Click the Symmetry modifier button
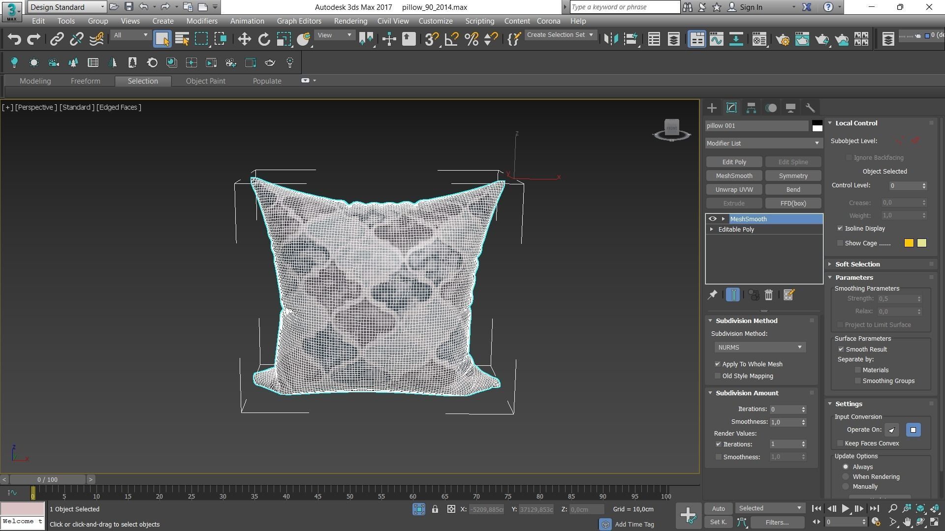The image size is (945, 531). tap(793, 176)
